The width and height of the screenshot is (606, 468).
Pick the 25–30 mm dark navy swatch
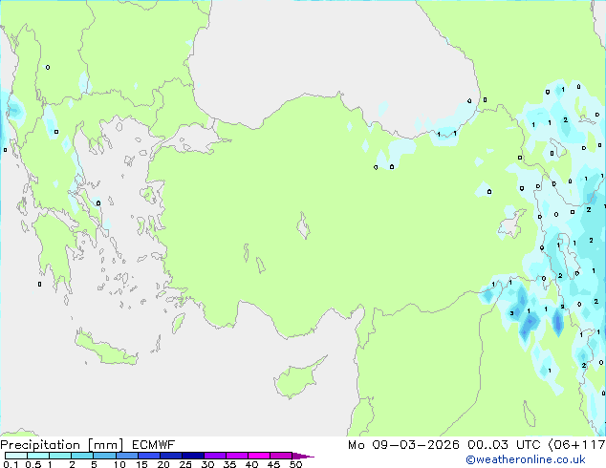(192, 456)
